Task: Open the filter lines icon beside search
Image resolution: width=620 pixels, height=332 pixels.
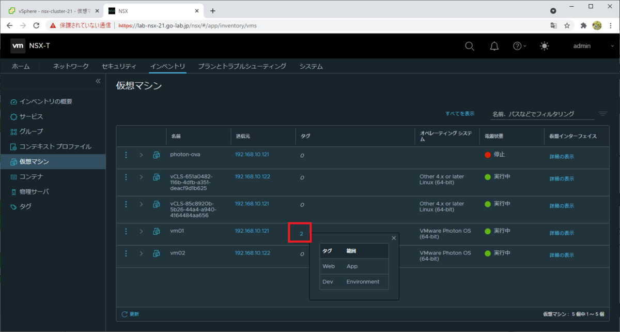Action: click(x=603, y=114)
